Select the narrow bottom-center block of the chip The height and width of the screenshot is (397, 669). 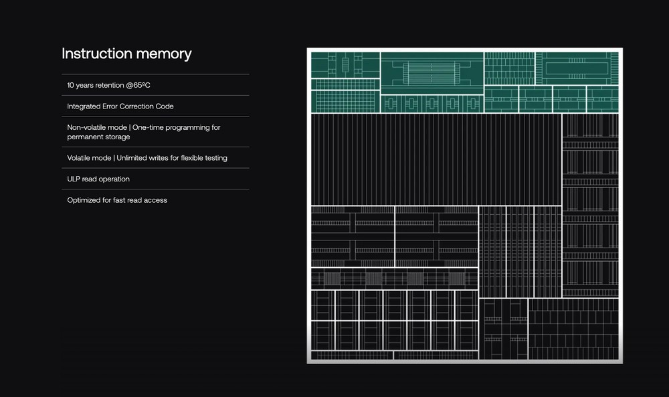pos(504,329)
